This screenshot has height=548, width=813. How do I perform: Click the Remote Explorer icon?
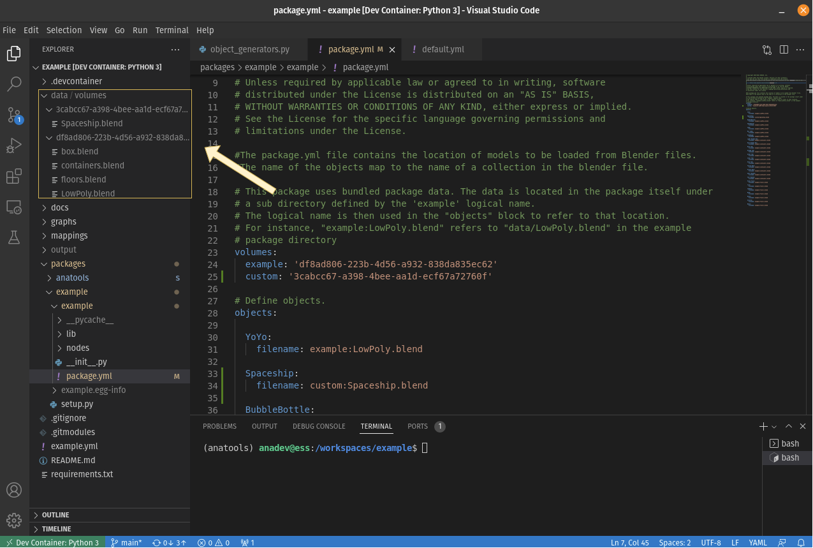14,207
